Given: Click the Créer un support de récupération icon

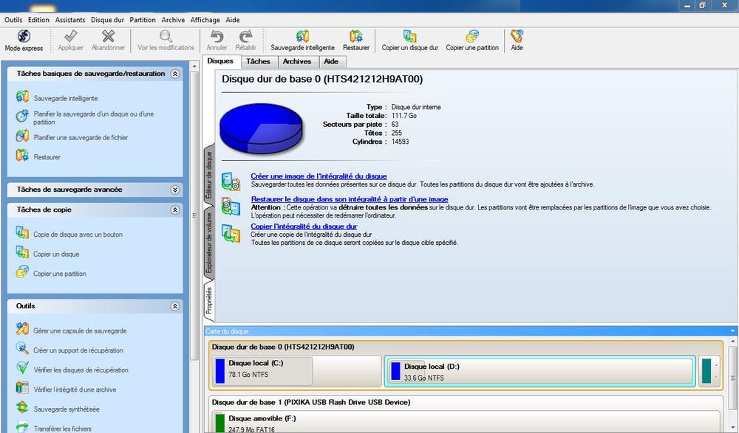Looking at the screenshot, I should 22,349.
